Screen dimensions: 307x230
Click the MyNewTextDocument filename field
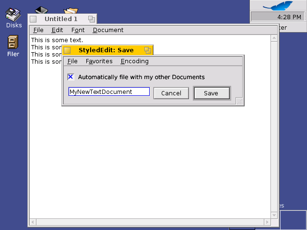point(109,92)
